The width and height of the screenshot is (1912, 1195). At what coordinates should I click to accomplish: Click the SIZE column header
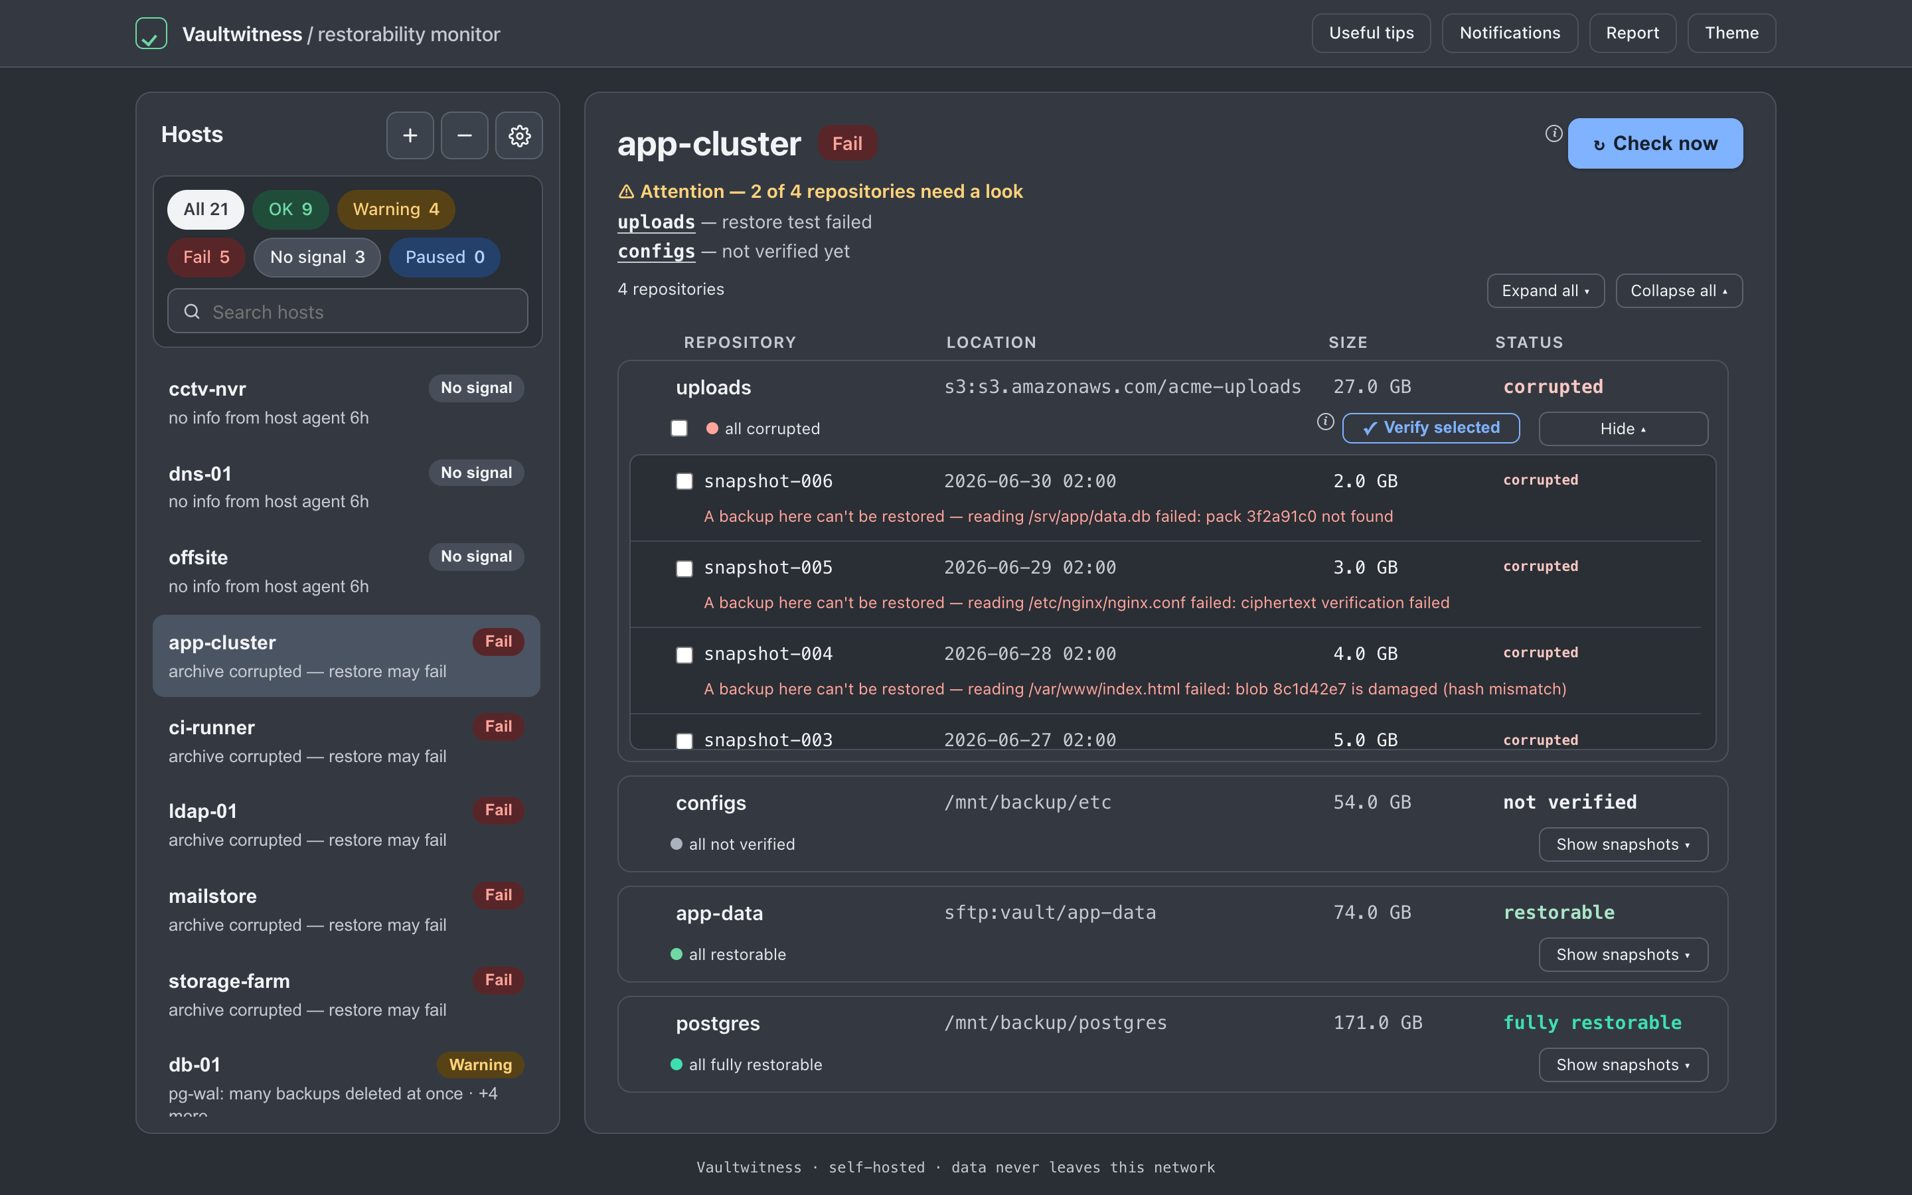1347,342
